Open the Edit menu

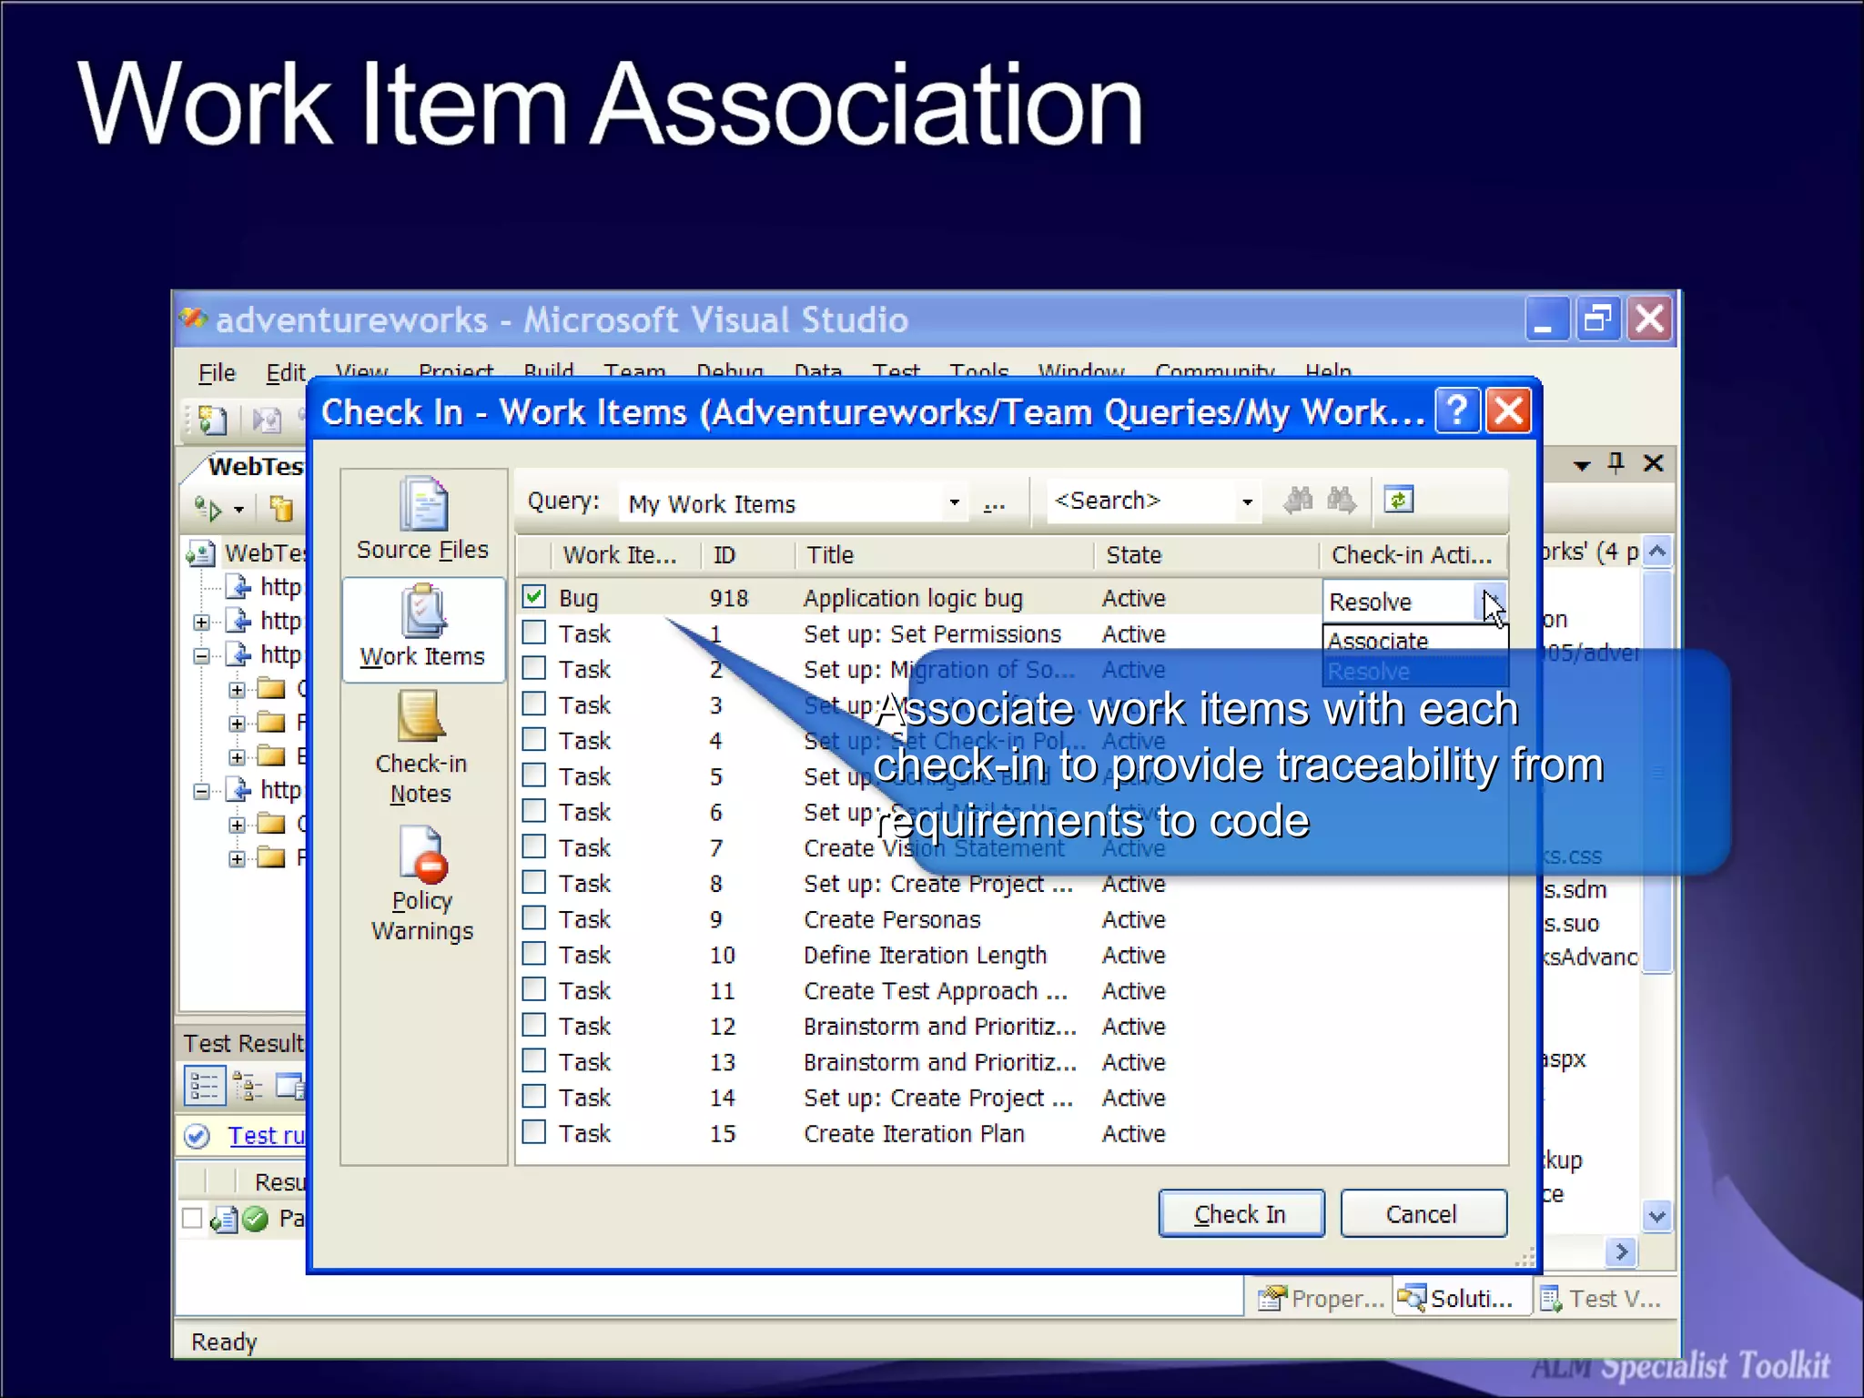(x=286, y=373)
